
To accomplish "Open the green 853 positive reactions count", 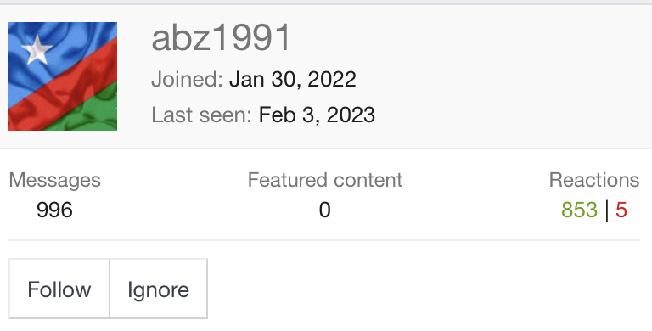I will click(x=579, y=210).
